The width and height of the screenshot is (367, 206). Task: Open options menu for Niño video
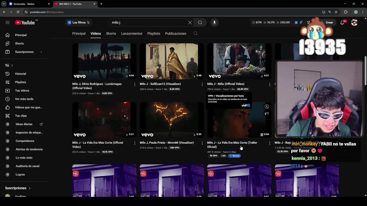270,84
